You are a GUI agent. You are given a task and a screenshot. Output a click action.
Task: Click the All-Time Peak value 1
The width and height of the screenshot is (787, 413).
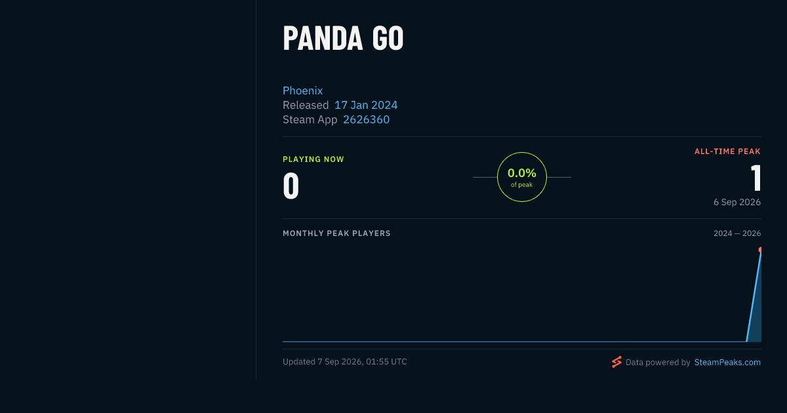(756, 178)
